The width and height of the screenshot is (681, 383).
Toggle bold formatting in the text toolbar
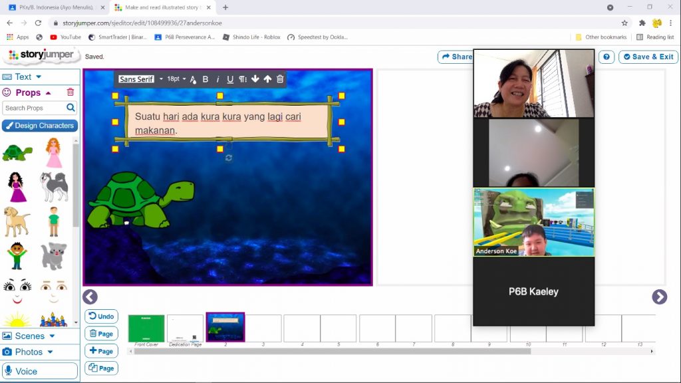[205, 79]
